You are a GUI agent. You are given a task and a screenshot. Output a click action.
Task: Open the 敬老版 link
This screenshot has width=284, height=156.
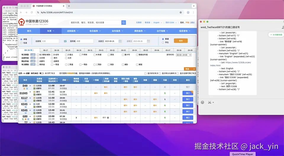pos(147,22)
